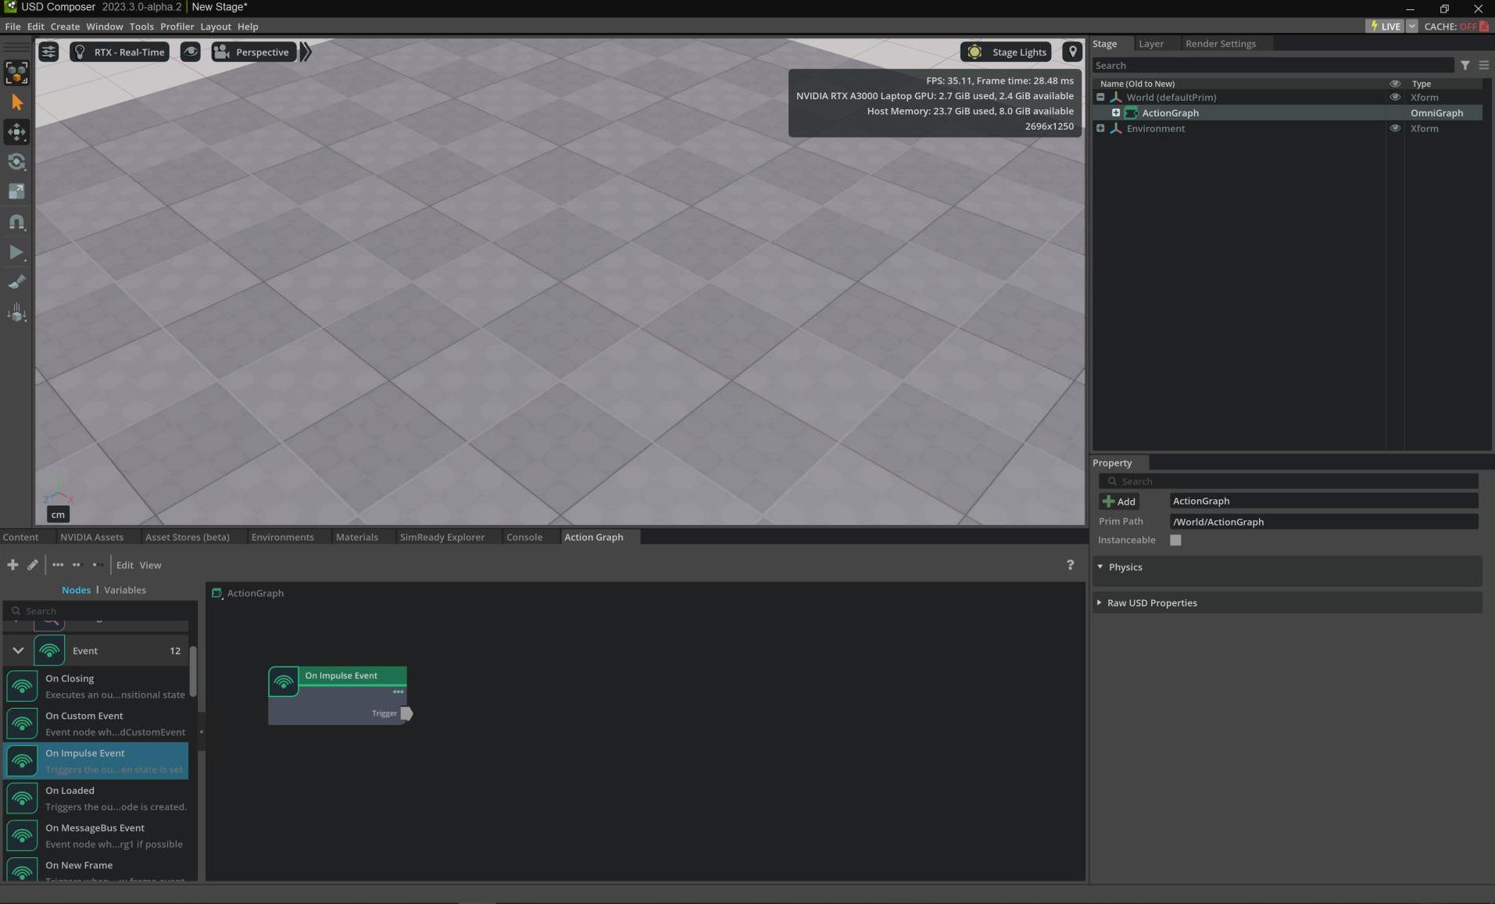The height and width of the screenshot is (904, 1495).
Task: Click the Stage search field
Action: point(1271,66)
